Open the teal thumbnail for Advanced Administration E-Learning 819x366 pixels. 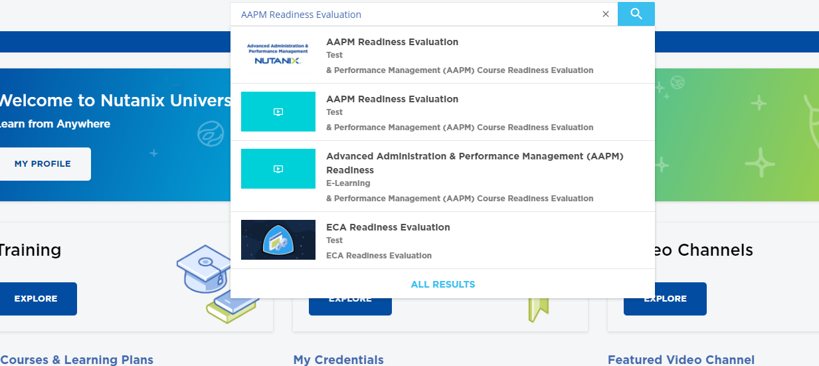(278, 169)
